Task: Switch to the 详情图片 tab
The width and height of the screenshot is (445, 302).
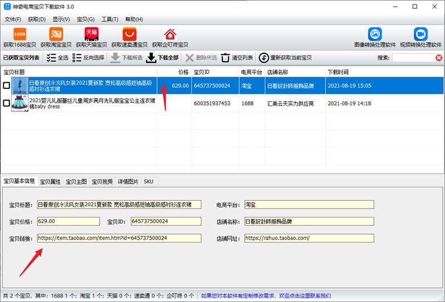Action: [x=128, y=182]
